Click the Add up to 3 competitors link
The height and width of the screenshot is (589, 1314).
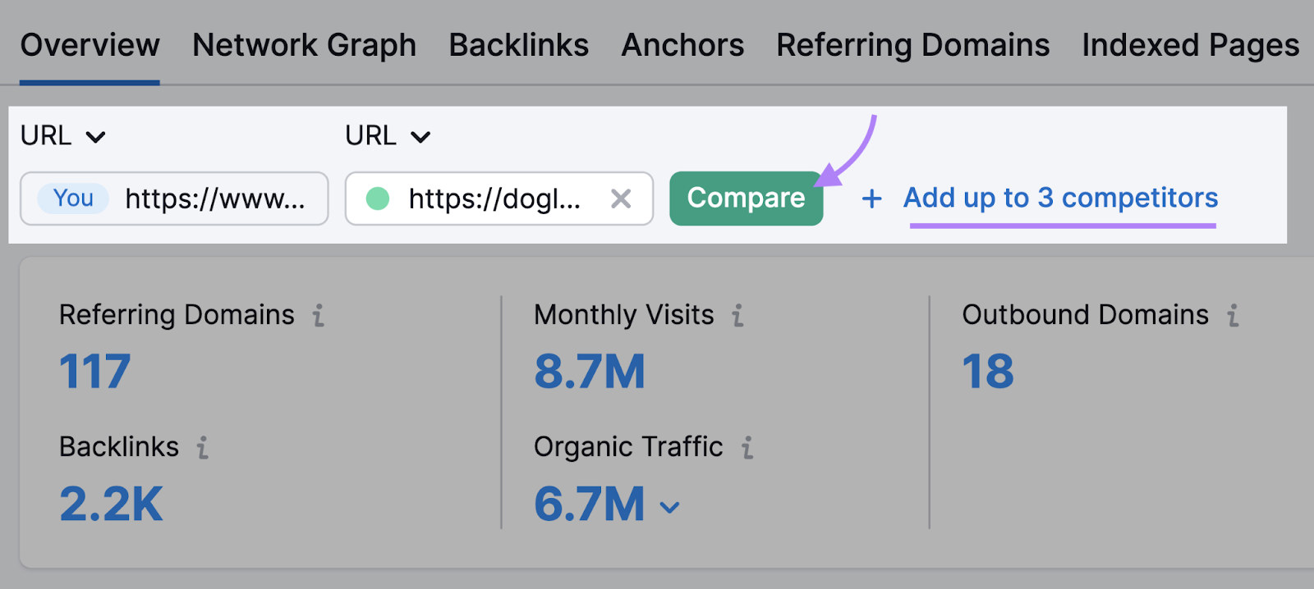click(1060, 198)
